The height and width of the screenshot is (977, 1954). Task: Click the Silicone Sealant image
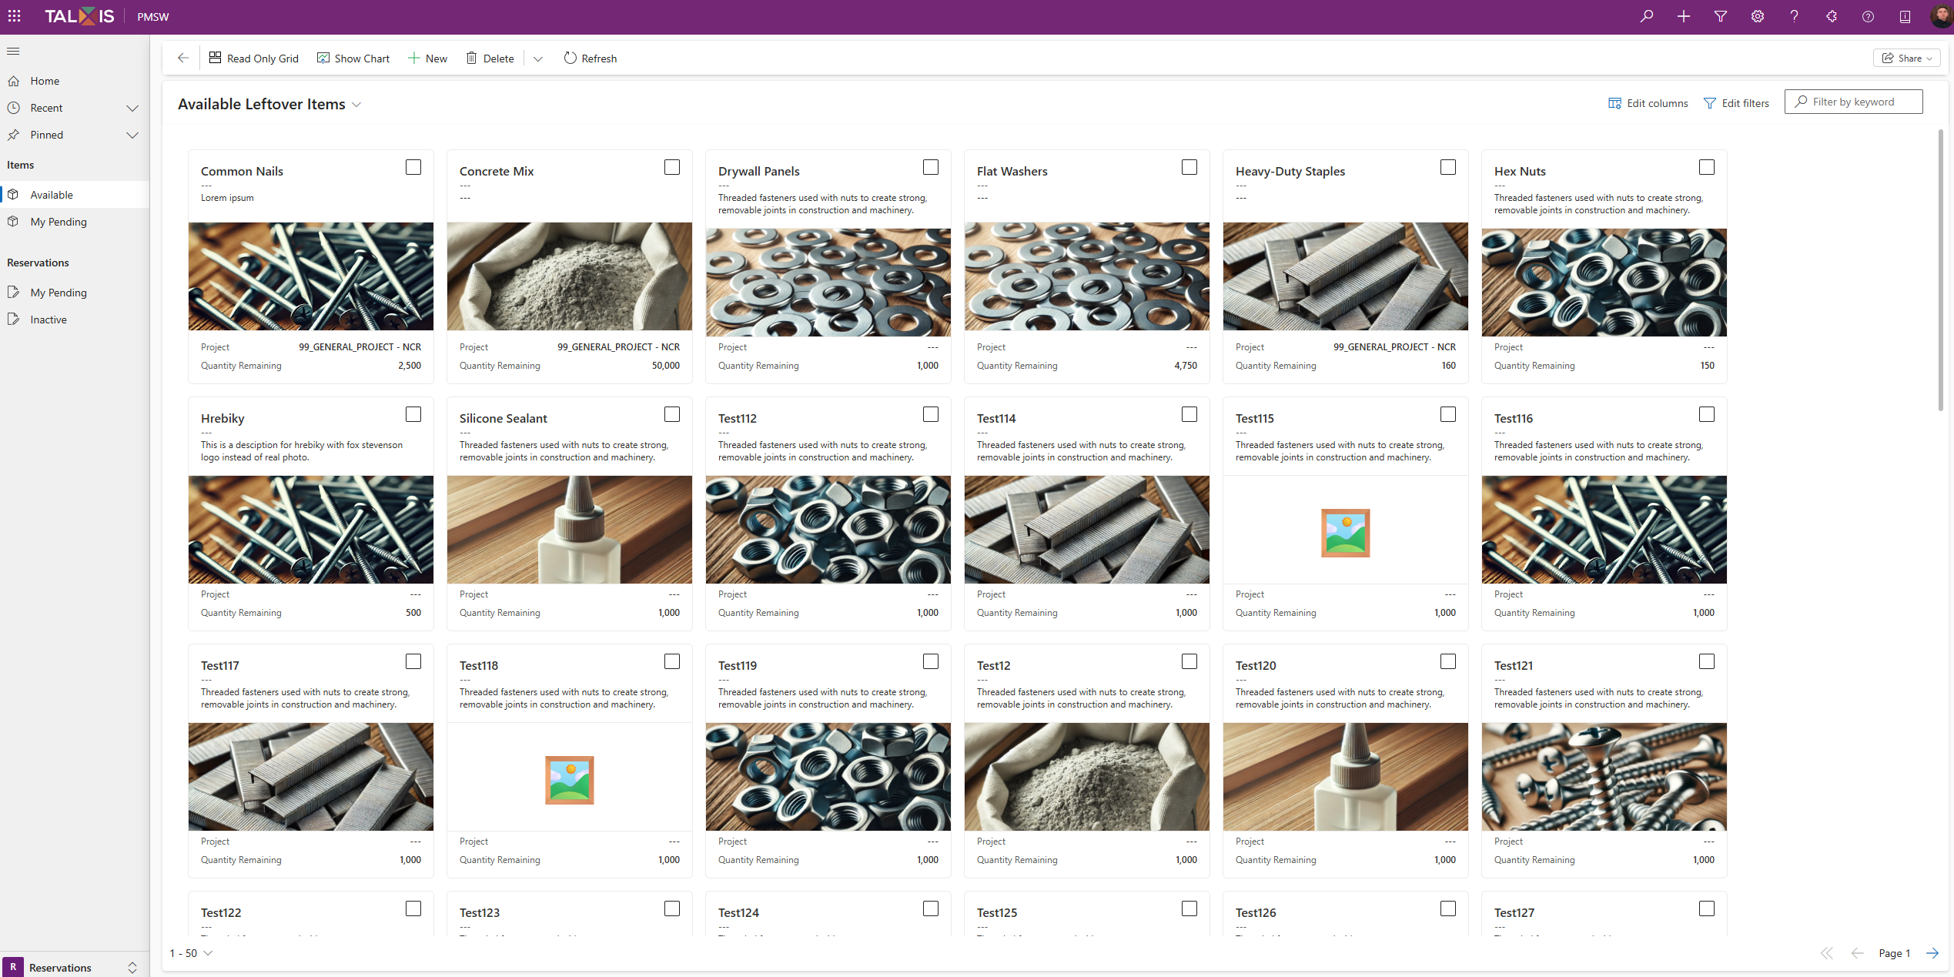pyautogui.click(x=570, y=530)
